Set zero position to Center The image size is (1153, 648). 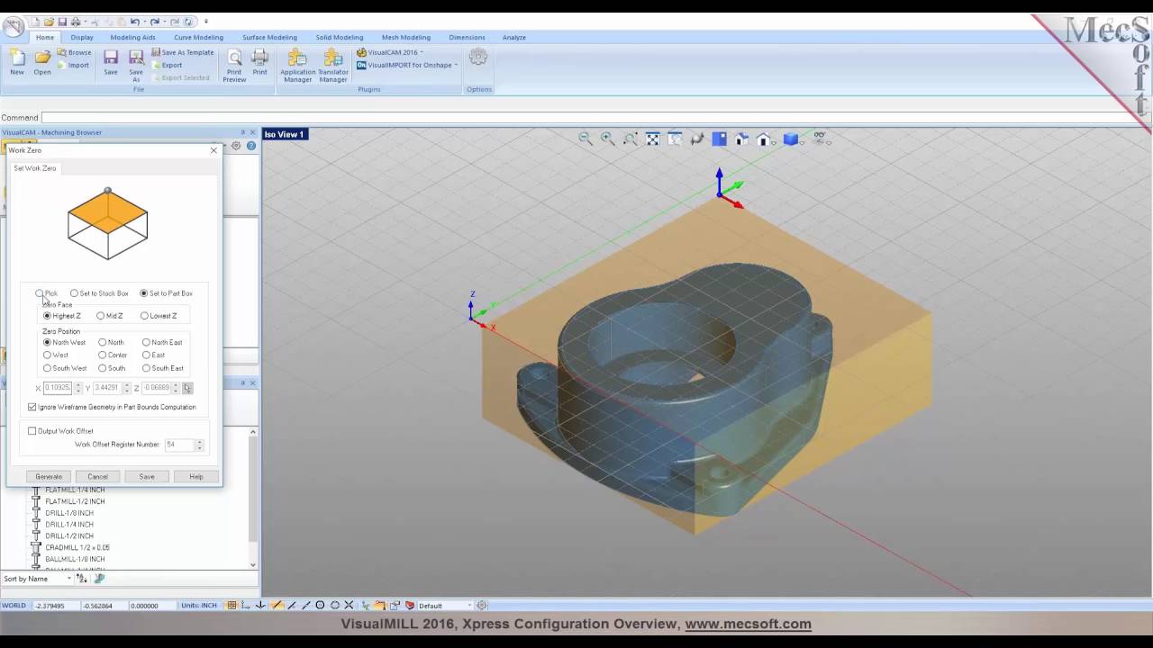[x=103, y=355]
